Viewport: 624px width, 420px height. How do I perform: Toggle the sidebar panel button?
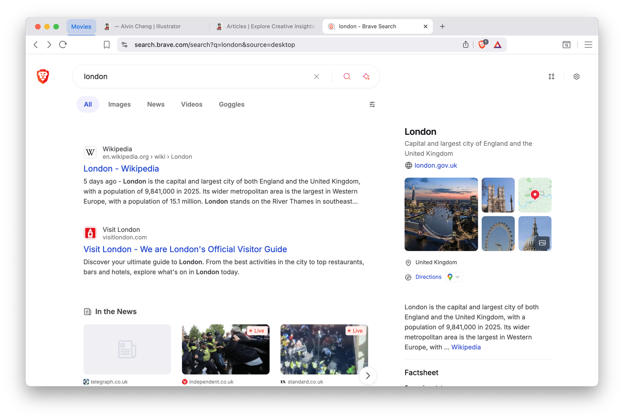(566, 45)
